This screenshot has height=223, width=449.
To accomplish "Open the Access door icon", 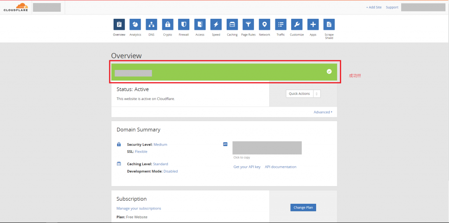I will point(200,24).
